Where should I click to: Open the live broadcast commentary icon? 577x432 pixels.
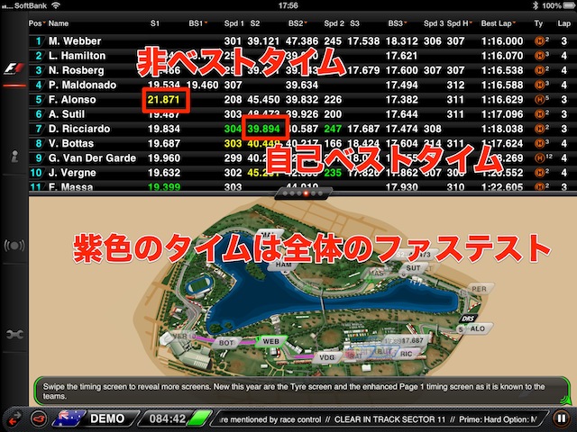14,246
